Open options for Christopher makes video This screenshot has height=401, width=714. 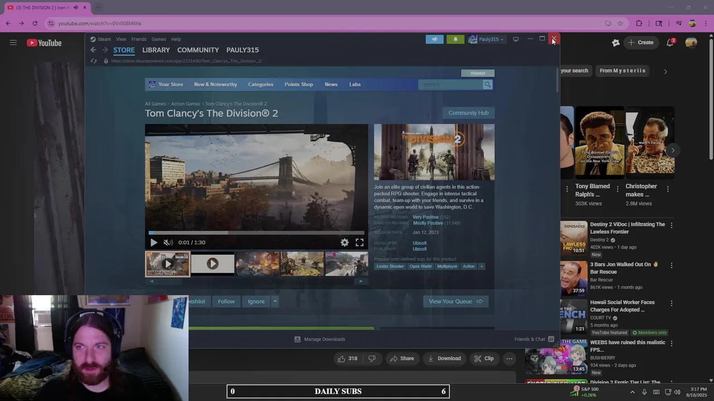click(668, 189)
